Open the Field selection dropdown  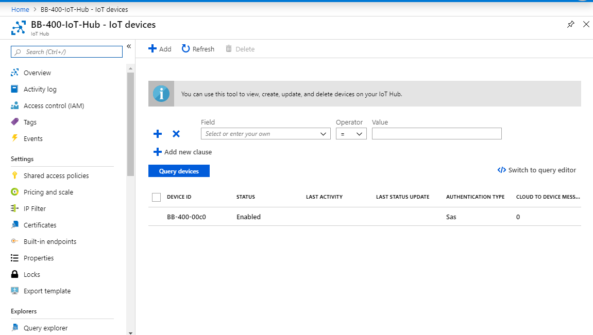click(265, 133)
